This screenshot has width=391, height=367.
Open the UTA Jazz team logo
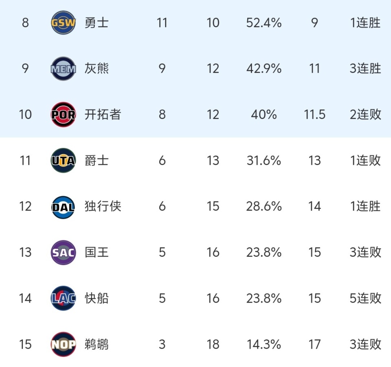point(64,161)
